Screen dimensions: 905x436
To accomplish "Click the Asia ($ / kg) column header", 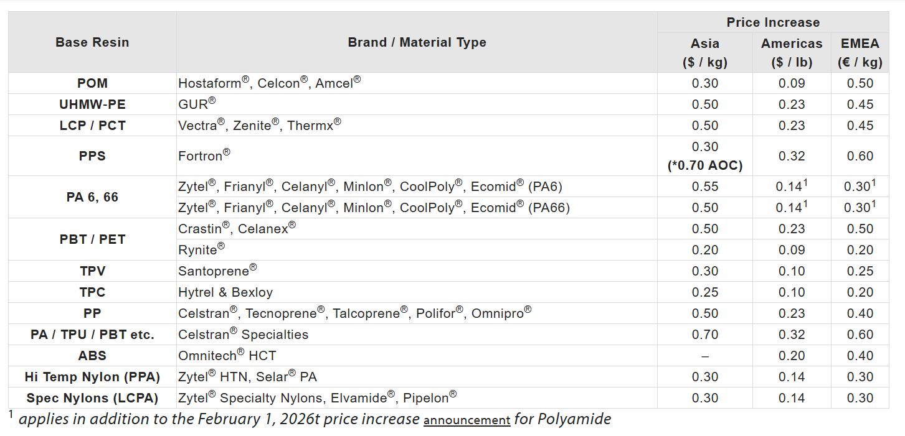I will [x=704, y=52].
